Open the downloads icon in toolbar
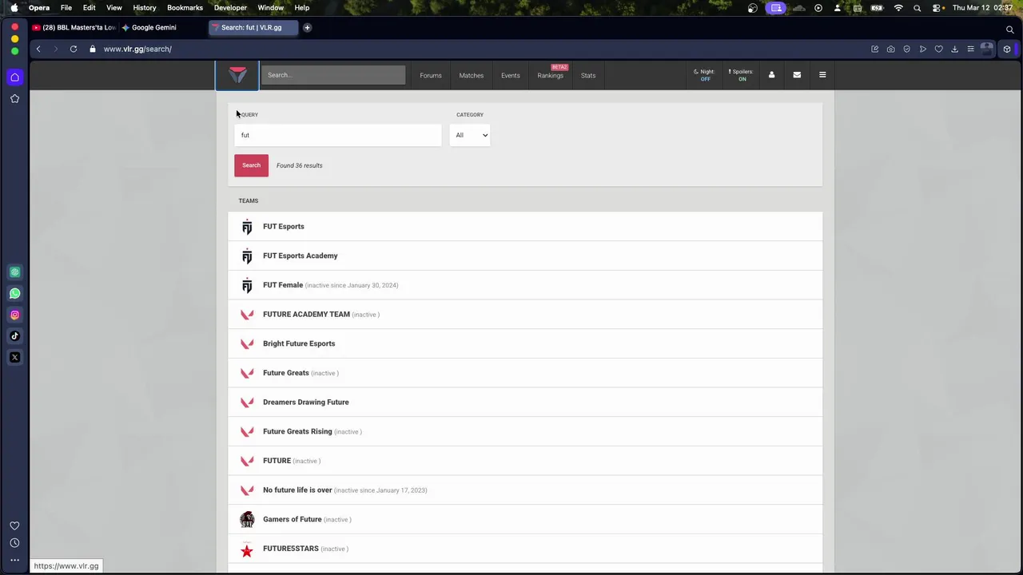The image size is (1023, 575). click(x=954, y=49)
